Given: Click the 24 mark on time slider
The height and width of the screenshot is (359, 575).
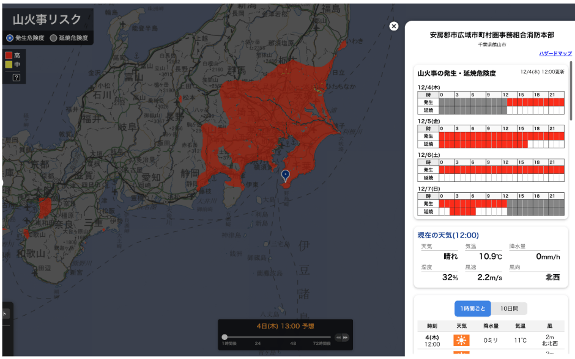Looking at the screenshot, I should coord(258,344).
